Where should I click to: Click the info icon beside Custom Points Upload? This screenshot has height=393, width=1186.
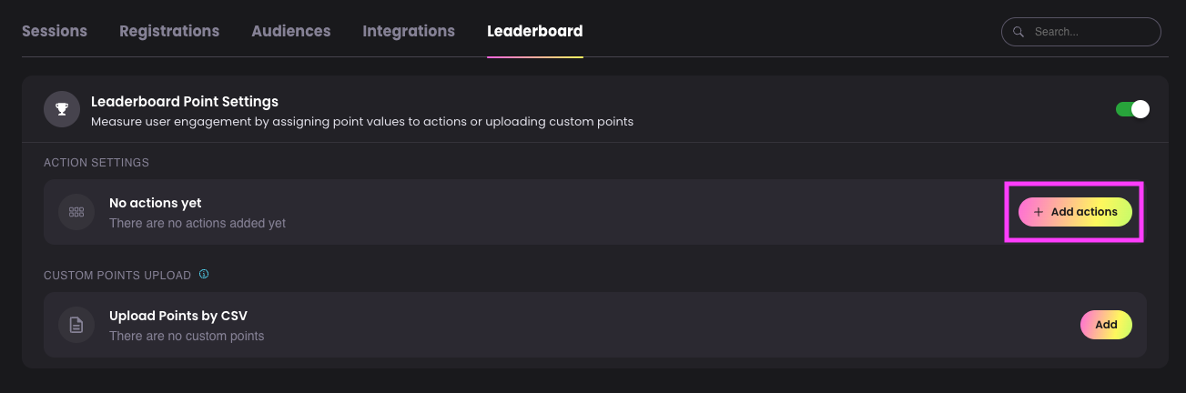(204, 274)
